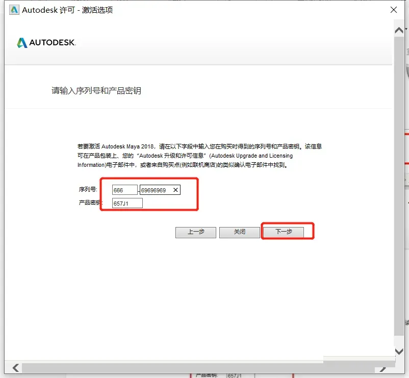Click the 产品密钥 label

[90, 203]
